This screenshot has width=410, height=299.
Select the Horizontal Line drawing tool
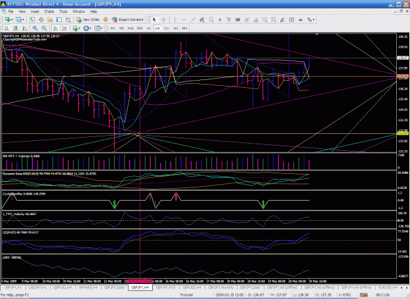pyautogui.click(x=184, y=20)
